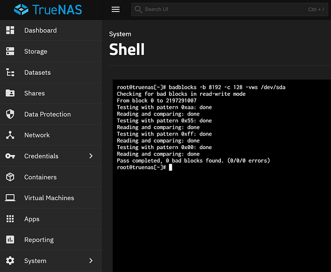
Task: Toggle the hamburger sidebar menu button
Action: click(x=116, y=9)
